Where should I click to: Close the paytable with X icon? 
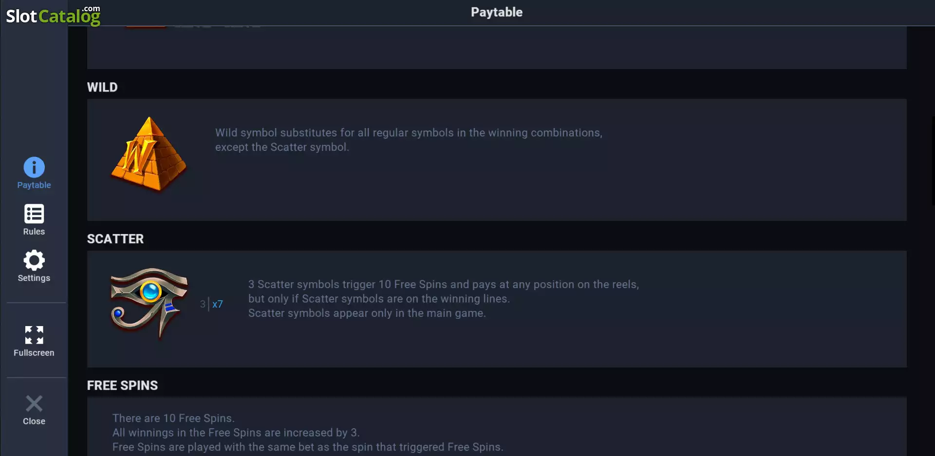pyautogui.click(x=34, y=403)
